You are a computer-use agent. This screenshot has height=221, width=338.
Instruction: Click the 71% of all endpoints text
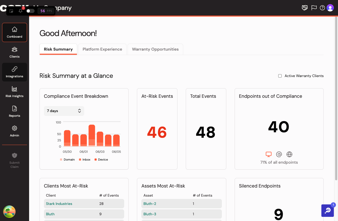pyautogui.click(x=279, y=162)
